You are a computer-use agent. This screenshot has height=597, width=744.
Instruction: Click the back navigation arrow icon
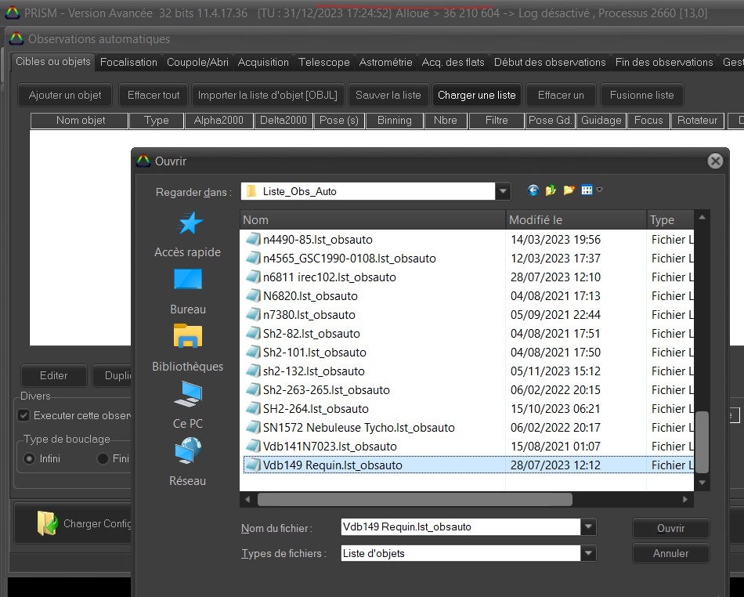pos(533,190)
